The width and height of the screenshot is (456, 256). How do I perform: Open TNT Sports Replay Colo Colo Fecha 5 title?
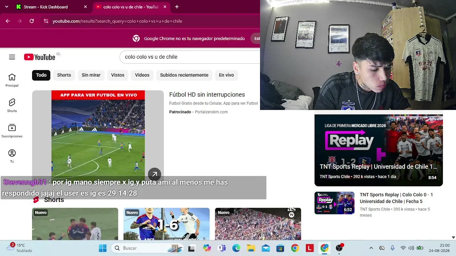pyautogui.click(x=396, y=198)
